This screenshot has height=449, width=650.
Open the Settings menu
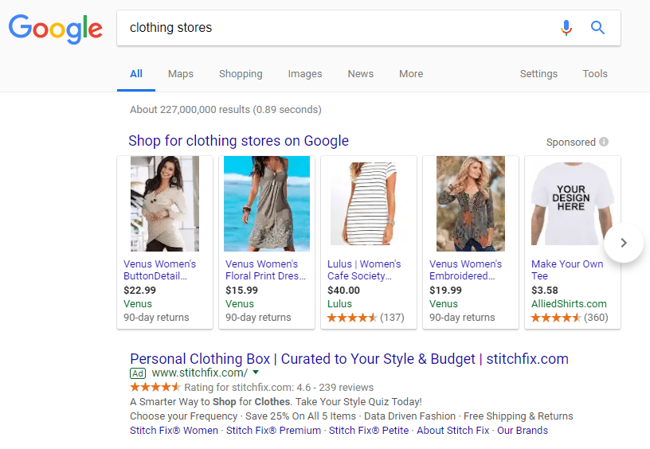tap(538, 73)
